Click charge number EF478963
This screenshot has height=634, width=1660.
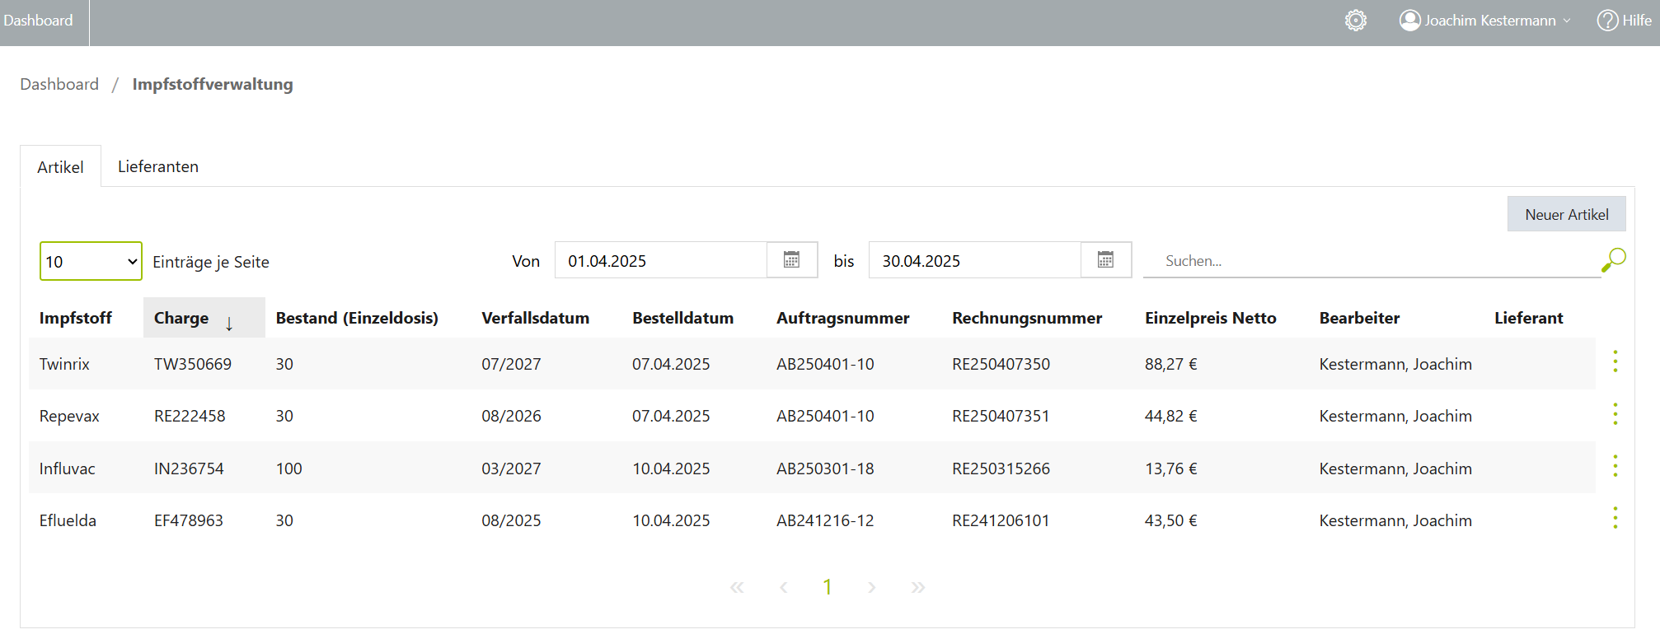[x=189, y=520]
